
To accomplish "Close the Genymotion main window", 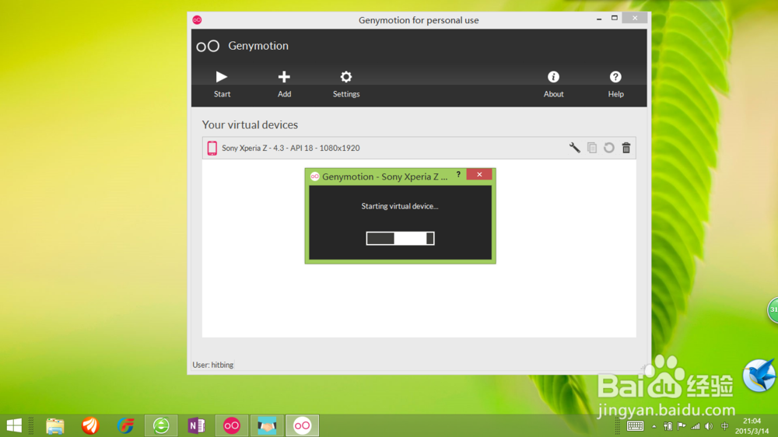I will pyautogui.click(x=635, y=18).
